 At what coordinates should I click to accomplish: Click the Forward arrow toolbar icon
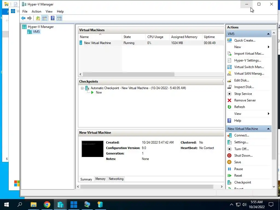tap(30, 18)
